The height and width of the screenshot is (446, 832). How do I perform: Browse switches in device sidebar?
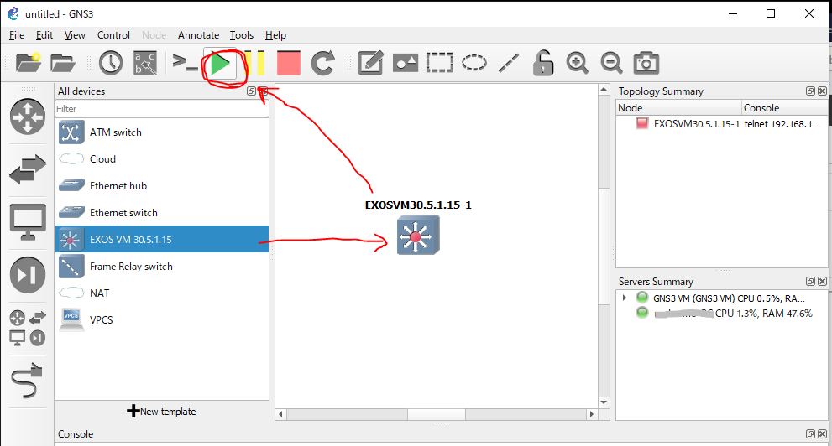click(x=28, y=169)
